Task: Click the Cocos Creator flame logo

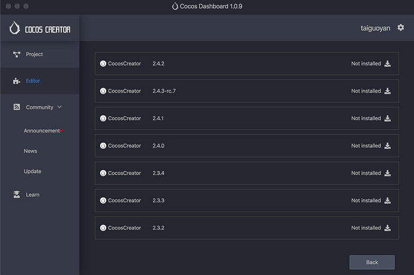Action: (x=15, y=28)
